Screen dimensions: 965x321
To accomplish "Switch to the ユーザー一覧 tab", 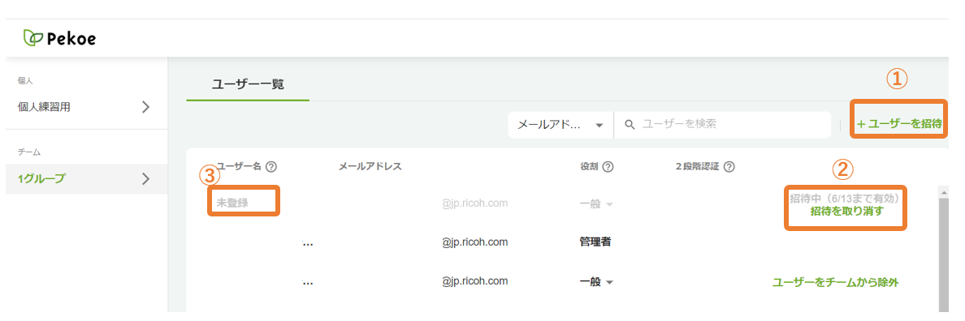I will click(x=248, y=84).
